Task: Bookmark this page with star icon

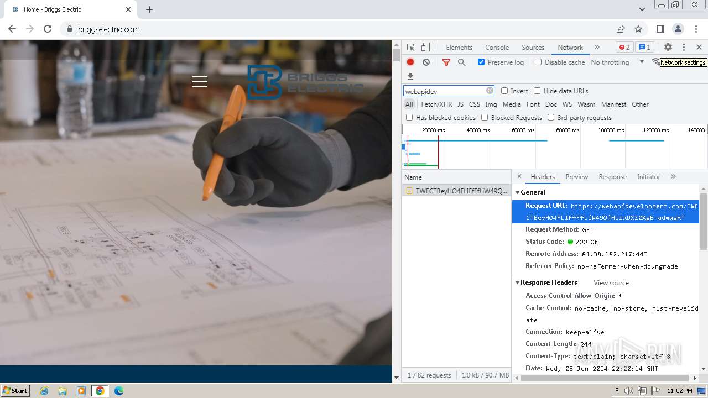Action: (638, 29)
